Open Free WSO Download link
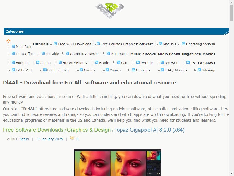234x176 pixels. 75,44
